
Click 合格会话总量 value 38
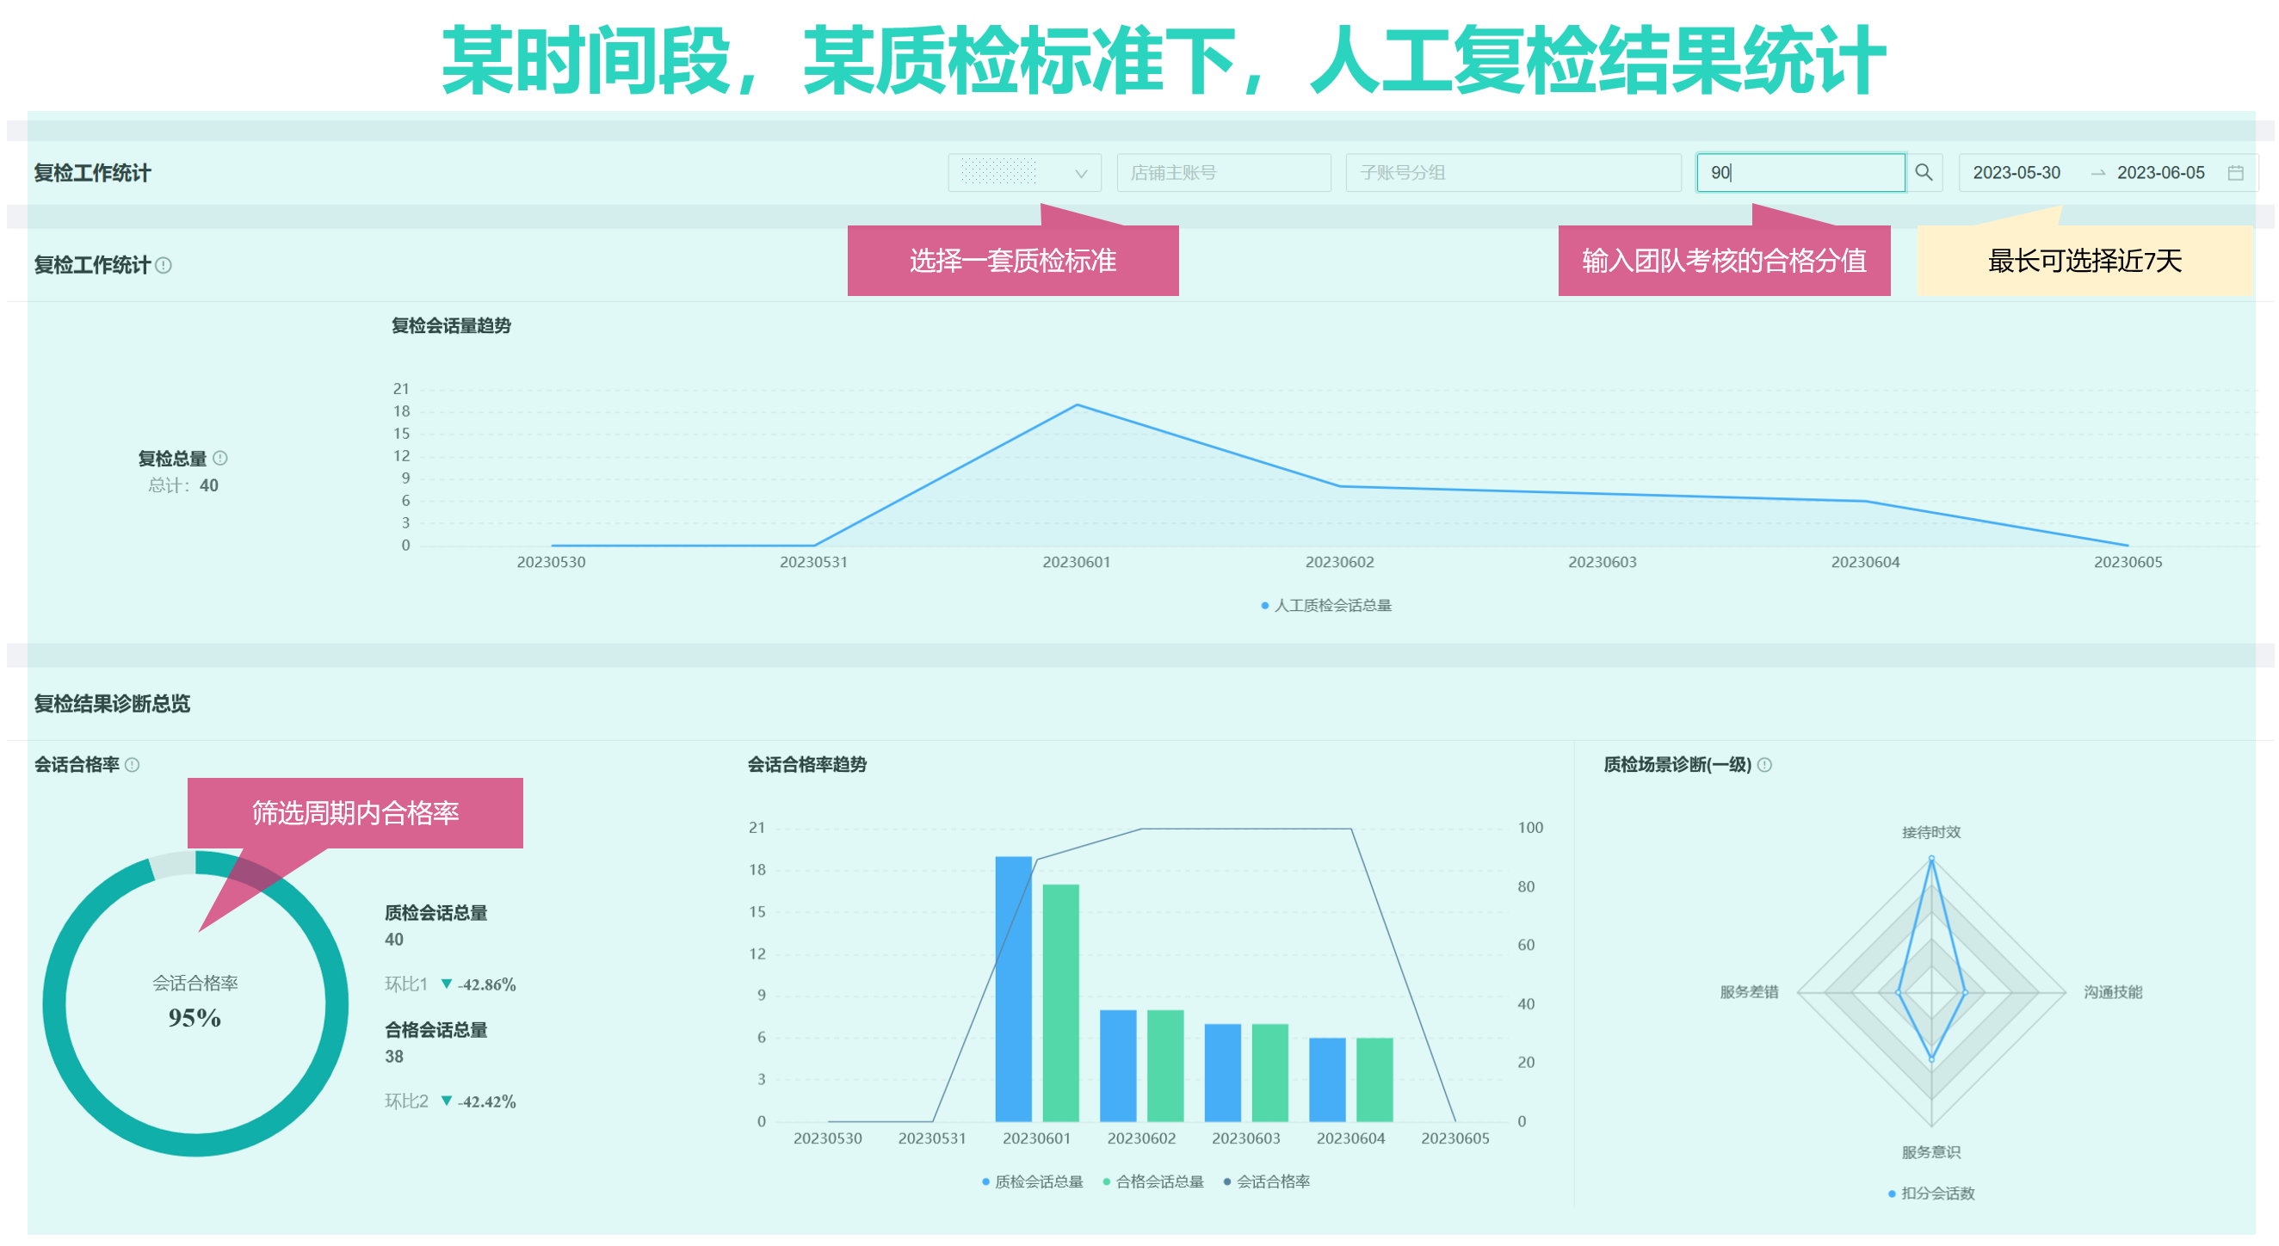pos(393,1057)
